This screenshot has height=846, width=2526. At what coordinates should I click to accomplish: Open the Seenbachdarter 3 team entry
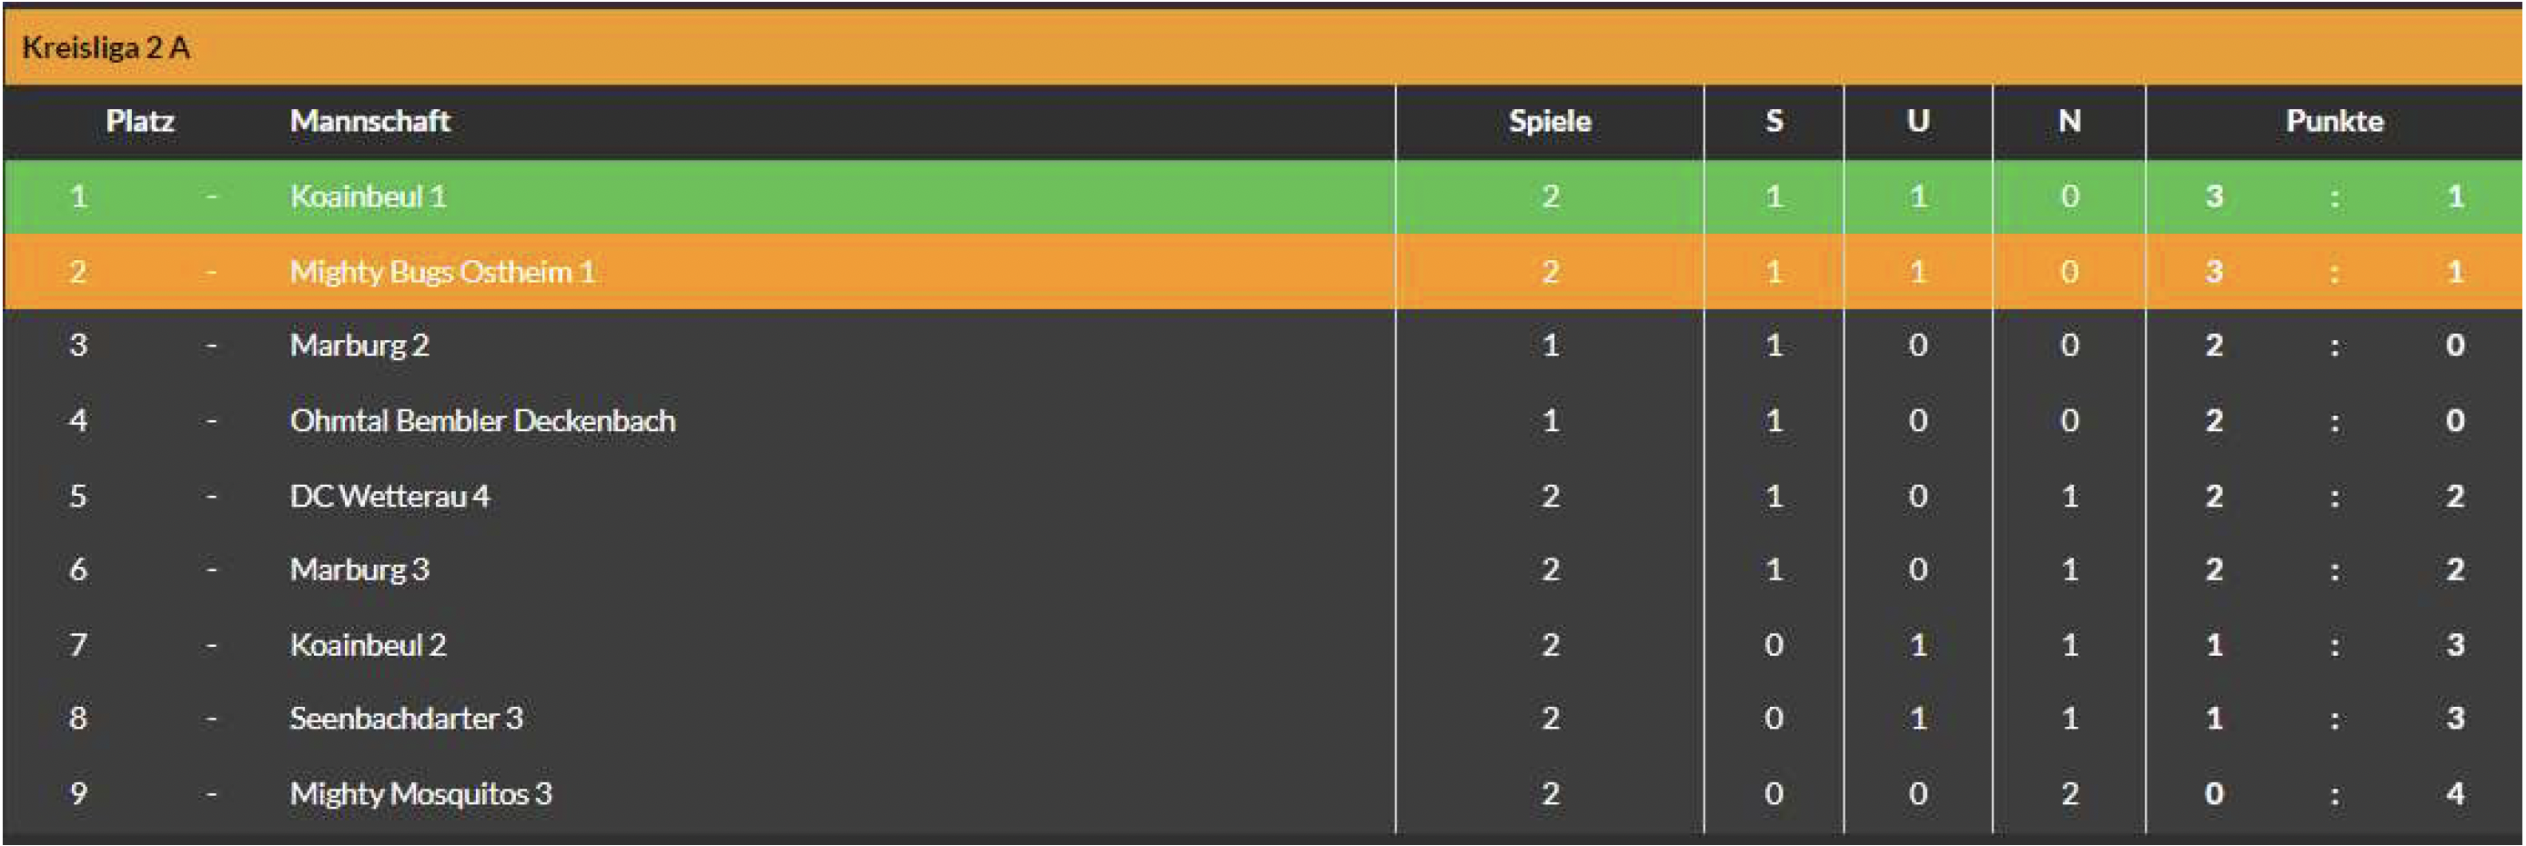[x=406, y=719]
